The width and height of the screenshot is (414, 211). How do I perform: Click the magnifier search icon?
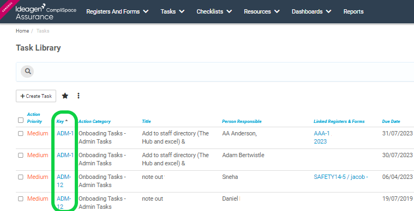click(x=27, y=71)
